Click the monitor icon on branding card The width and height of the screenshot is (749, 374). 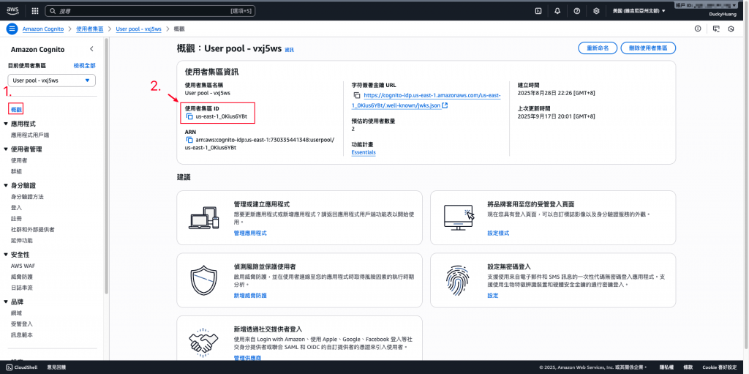pyautogui.click(x=459, y=217)
